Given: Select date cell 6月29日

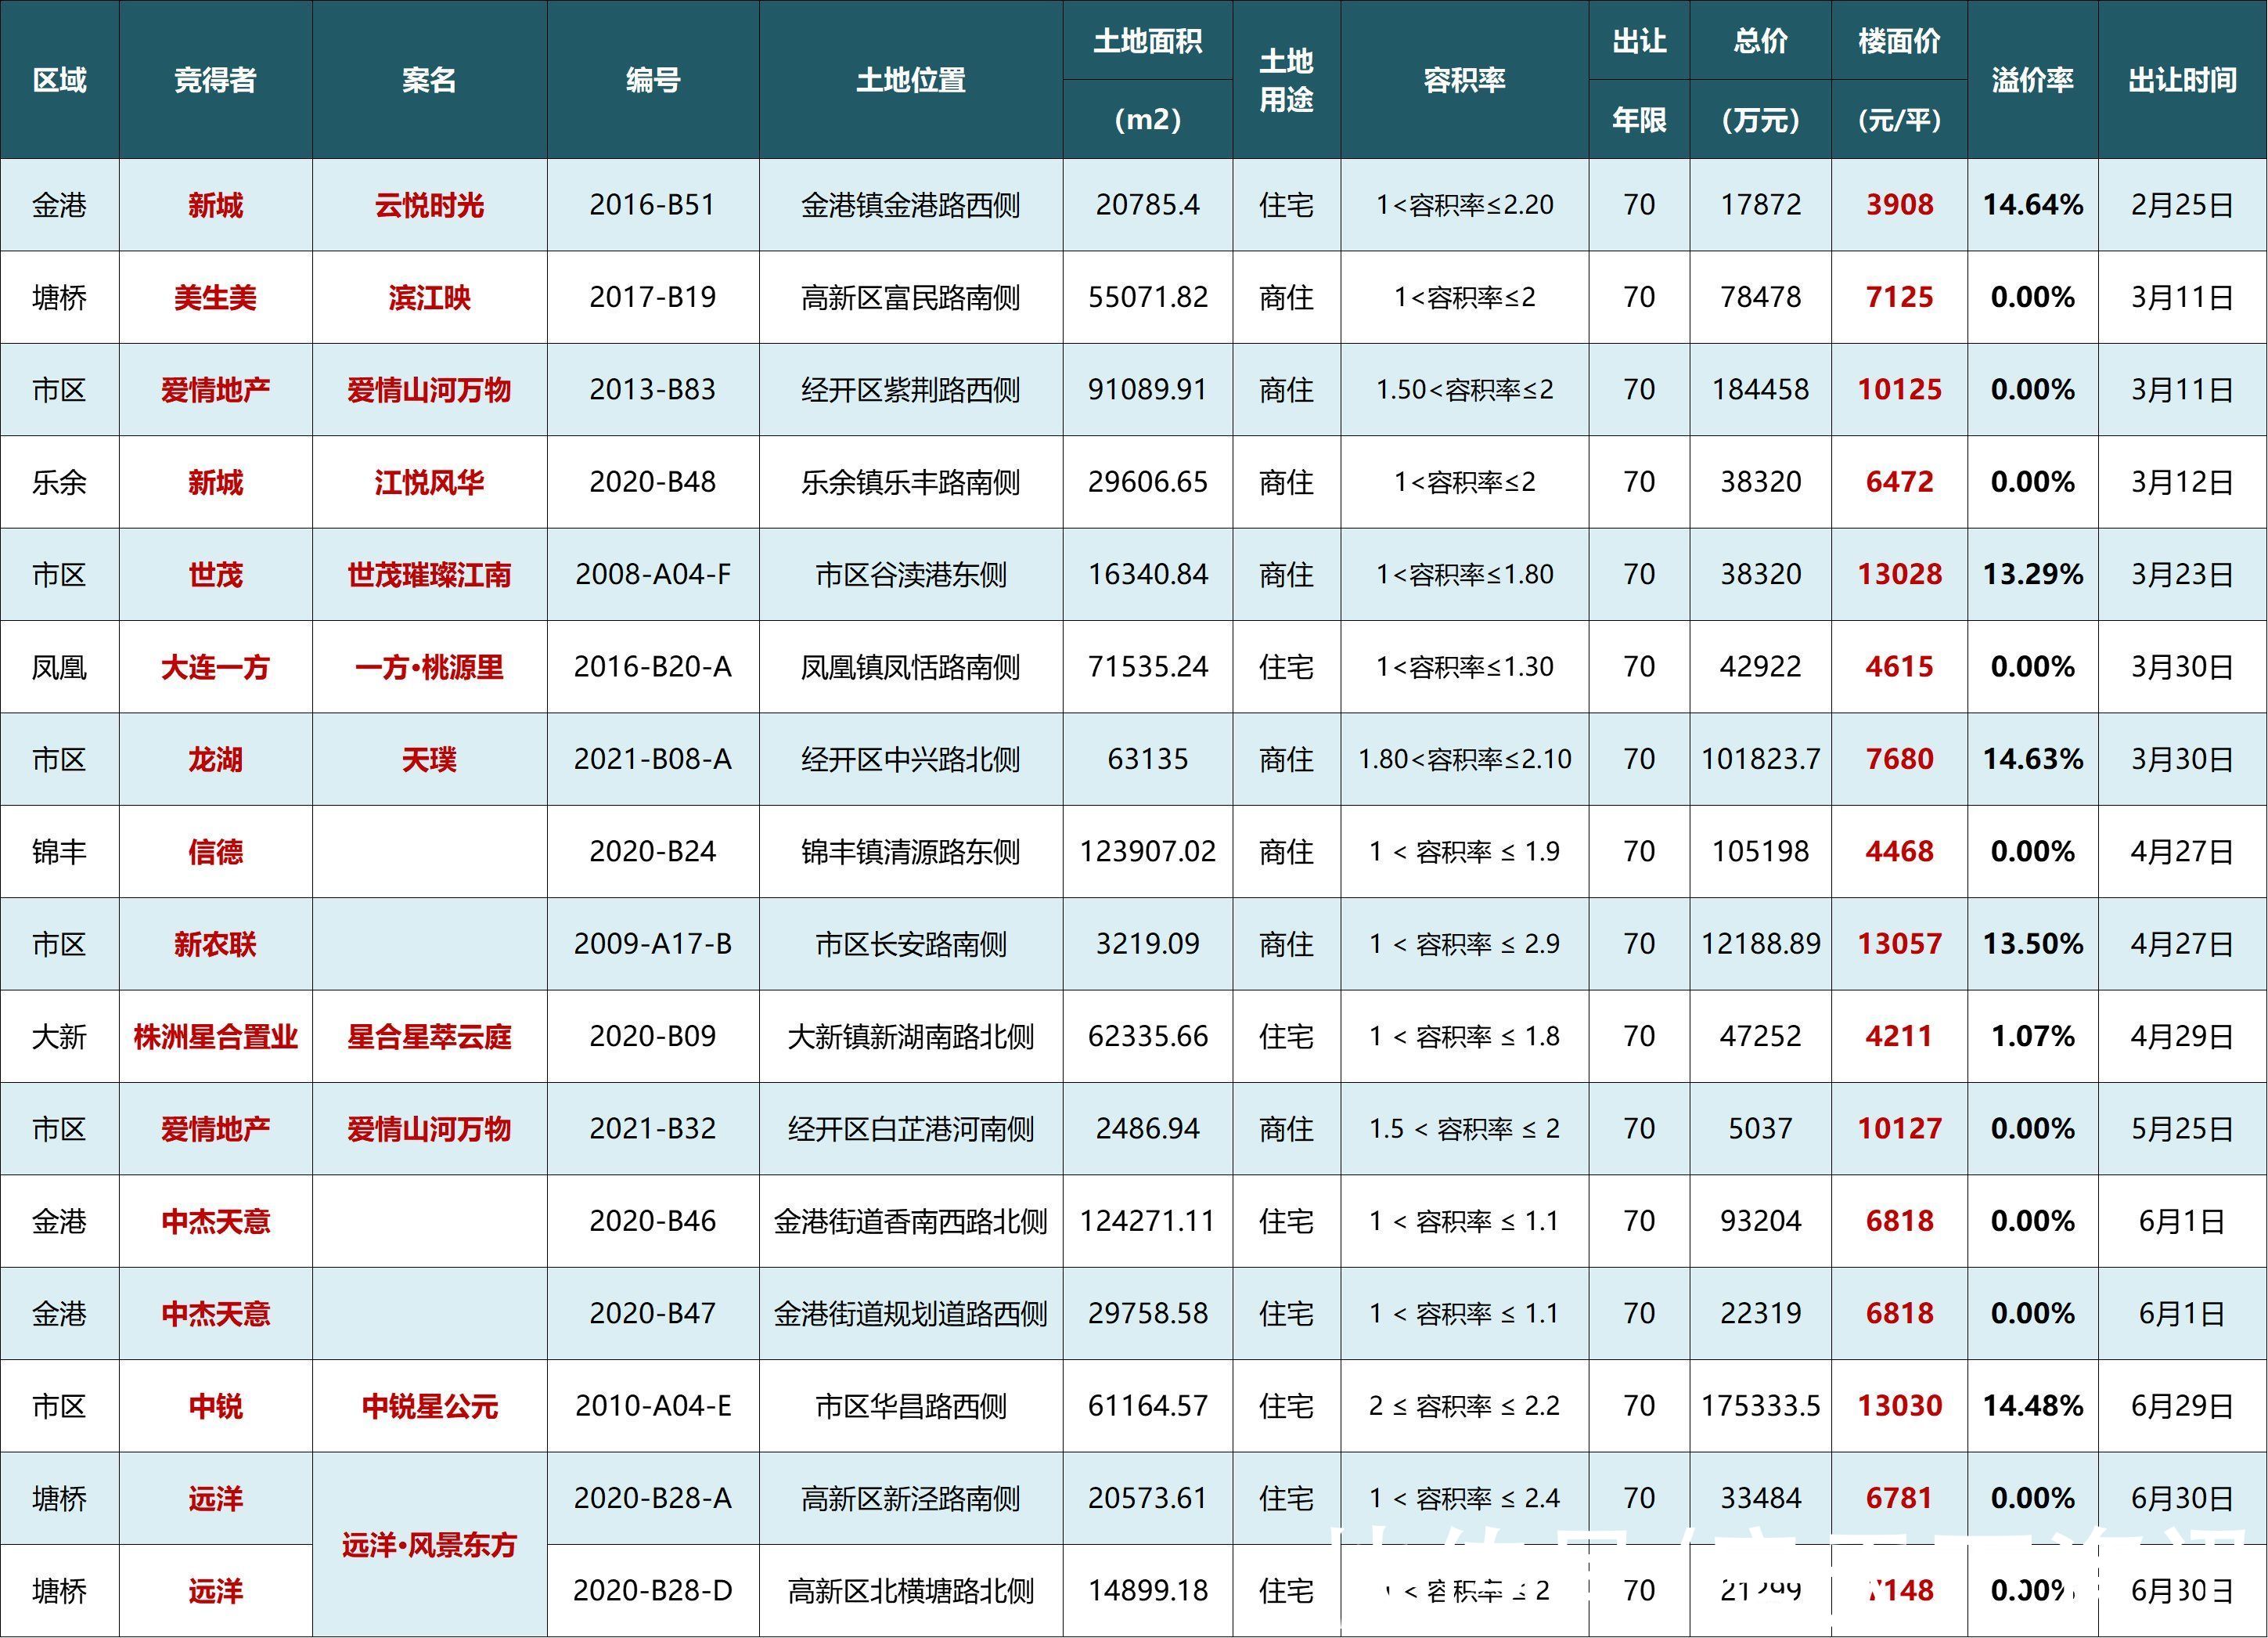Looking at the screenshot, I should (x=2182, y=1406).
